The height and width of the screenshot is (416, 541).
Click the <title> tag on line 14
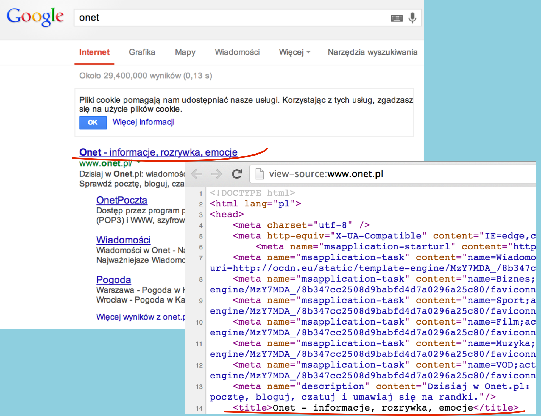pos(252,407)
